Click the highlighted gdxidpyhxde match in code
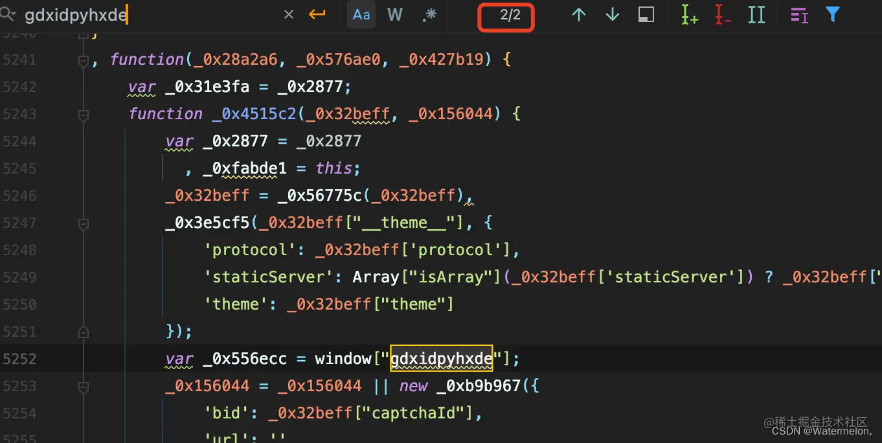This screenshot has width=882, height=443. (441, 358)
